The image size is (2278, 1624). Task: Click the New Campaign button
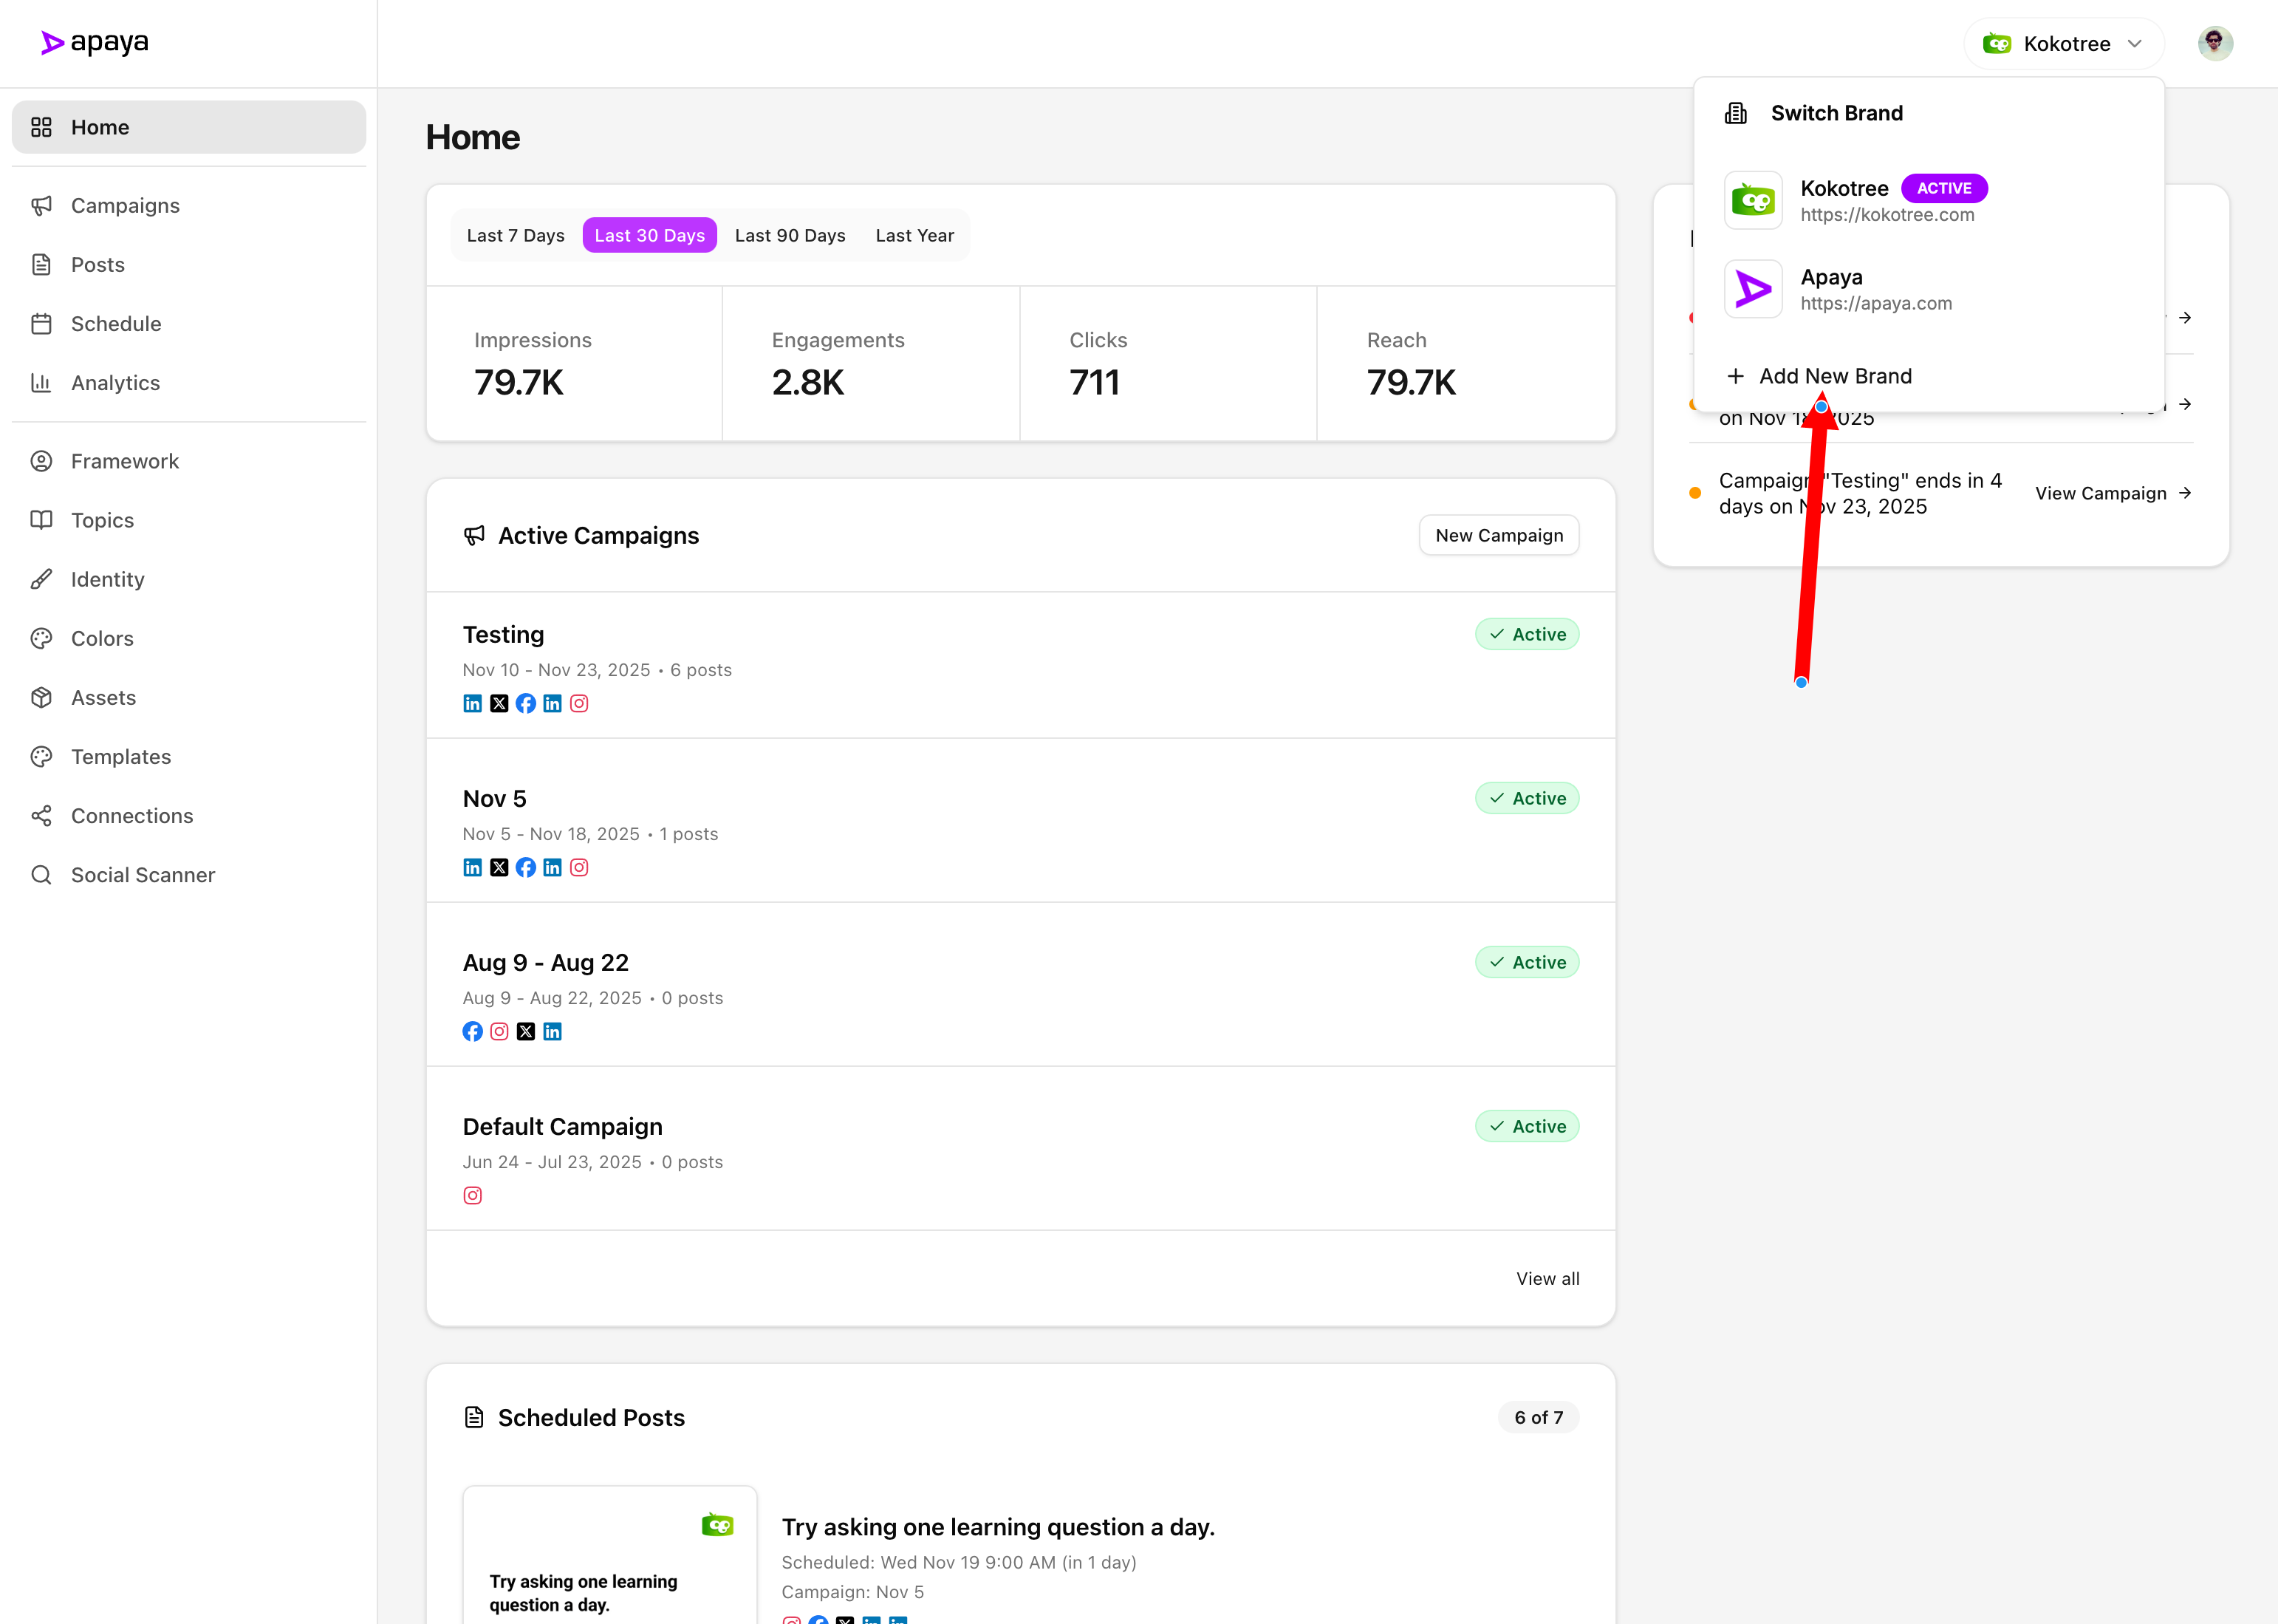point(1497,536)
